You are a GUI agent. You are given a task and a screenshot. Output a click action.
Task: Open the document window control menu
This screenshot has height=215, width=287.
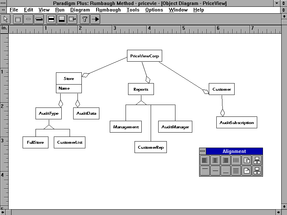(x=4, y=10)
